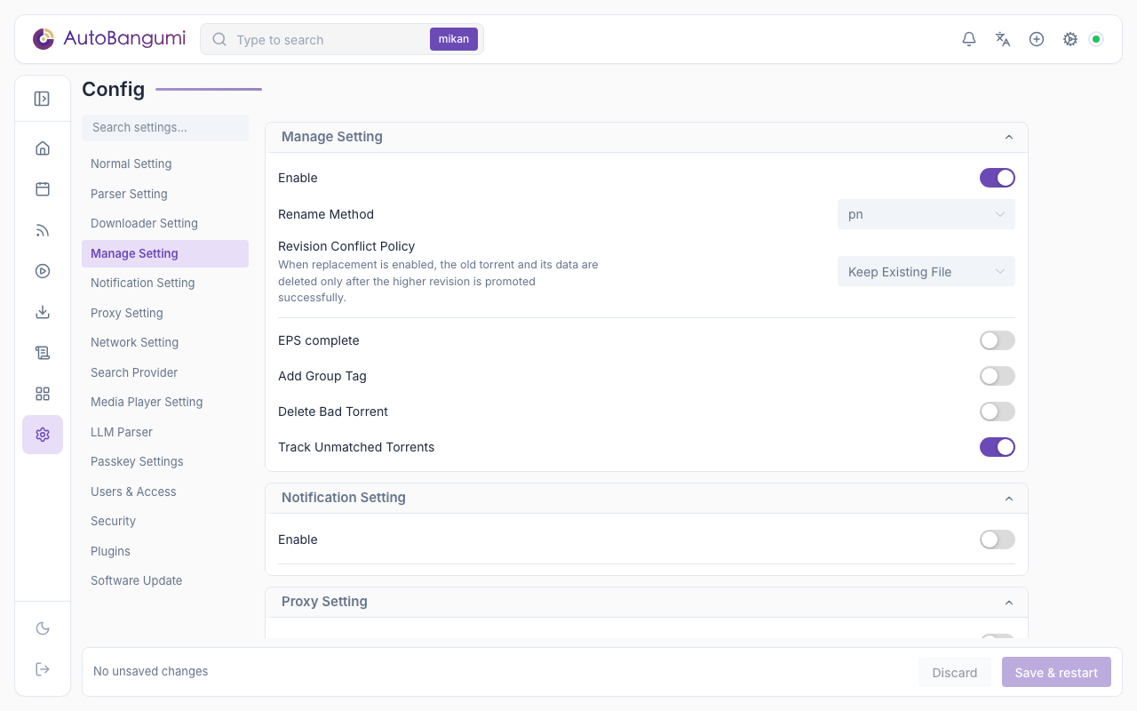
Task: Click the green status indicator dot
Action: click(1096, 39)
